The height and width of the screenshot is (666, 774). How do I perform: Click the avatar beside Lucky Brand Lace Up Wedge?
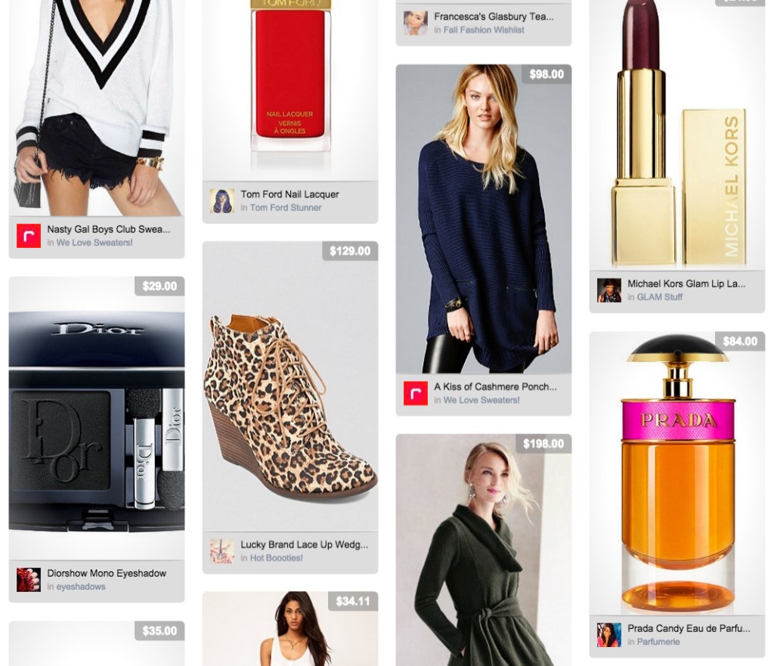tap(222, 551)
